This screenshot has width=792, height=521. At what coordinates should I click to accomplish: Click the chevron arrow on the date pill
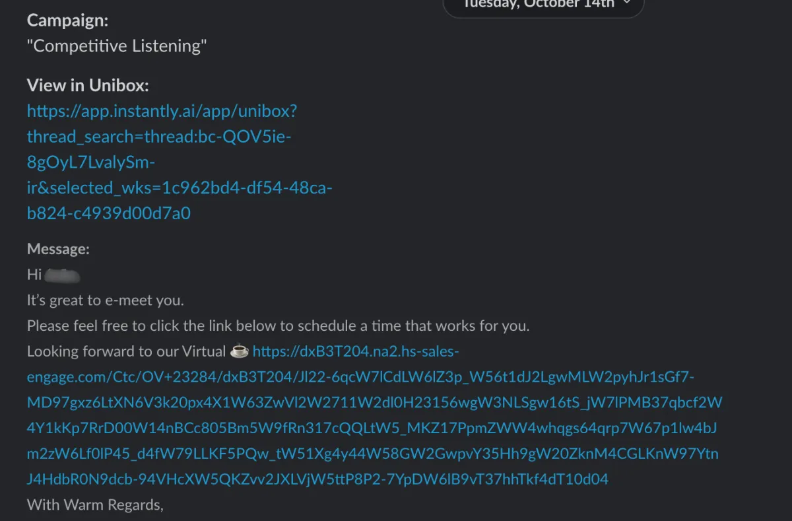[x=626, y=4]
